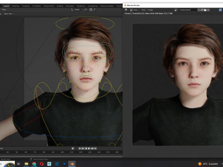Open Google Chrome from the taskbar
This screenshot has width=223, height=167.
click(x=34, y=164)
